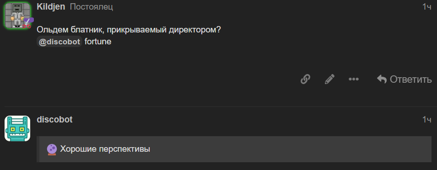Click the 1ч timestamp on Kildjen's post

pyautogui.click(x=426, y=7)
